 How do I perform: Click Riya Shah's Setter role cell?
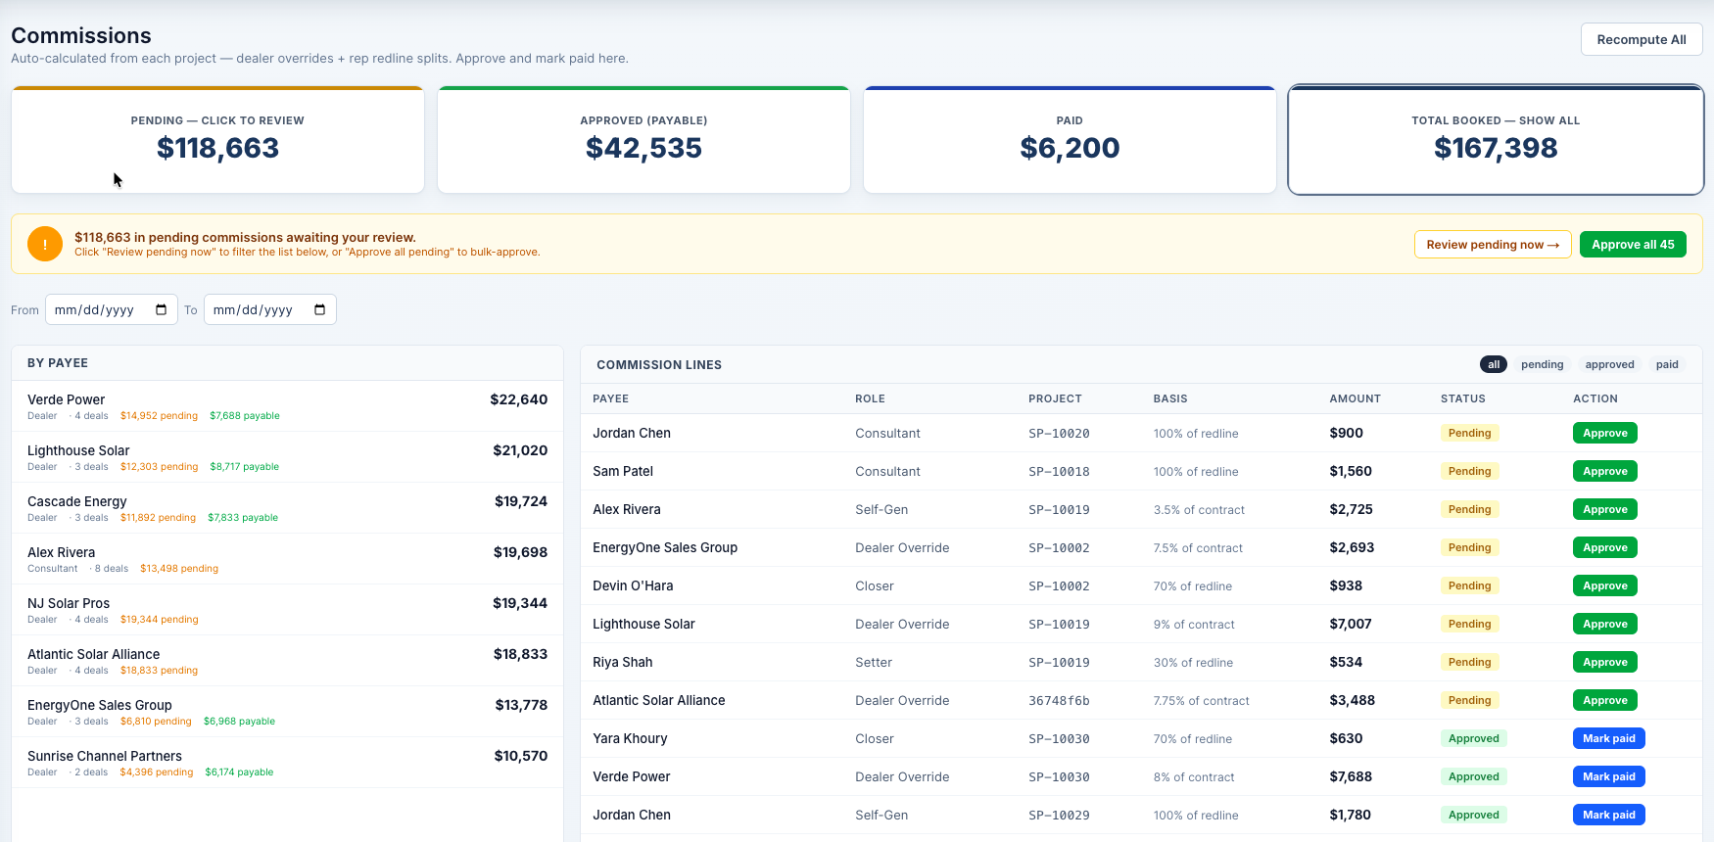click(874, 662)
